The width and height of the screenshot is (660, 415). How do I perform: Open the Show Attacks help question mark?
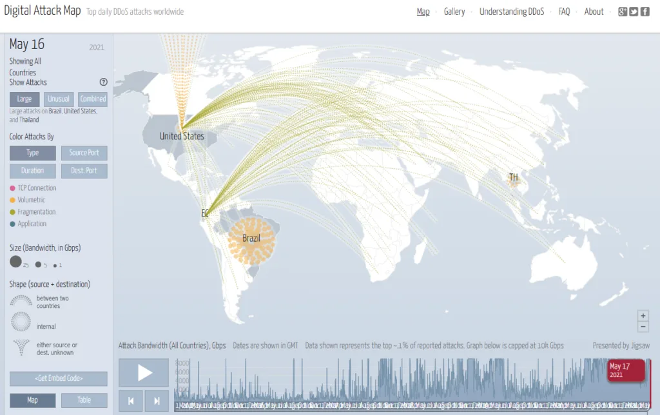(102, 82)
